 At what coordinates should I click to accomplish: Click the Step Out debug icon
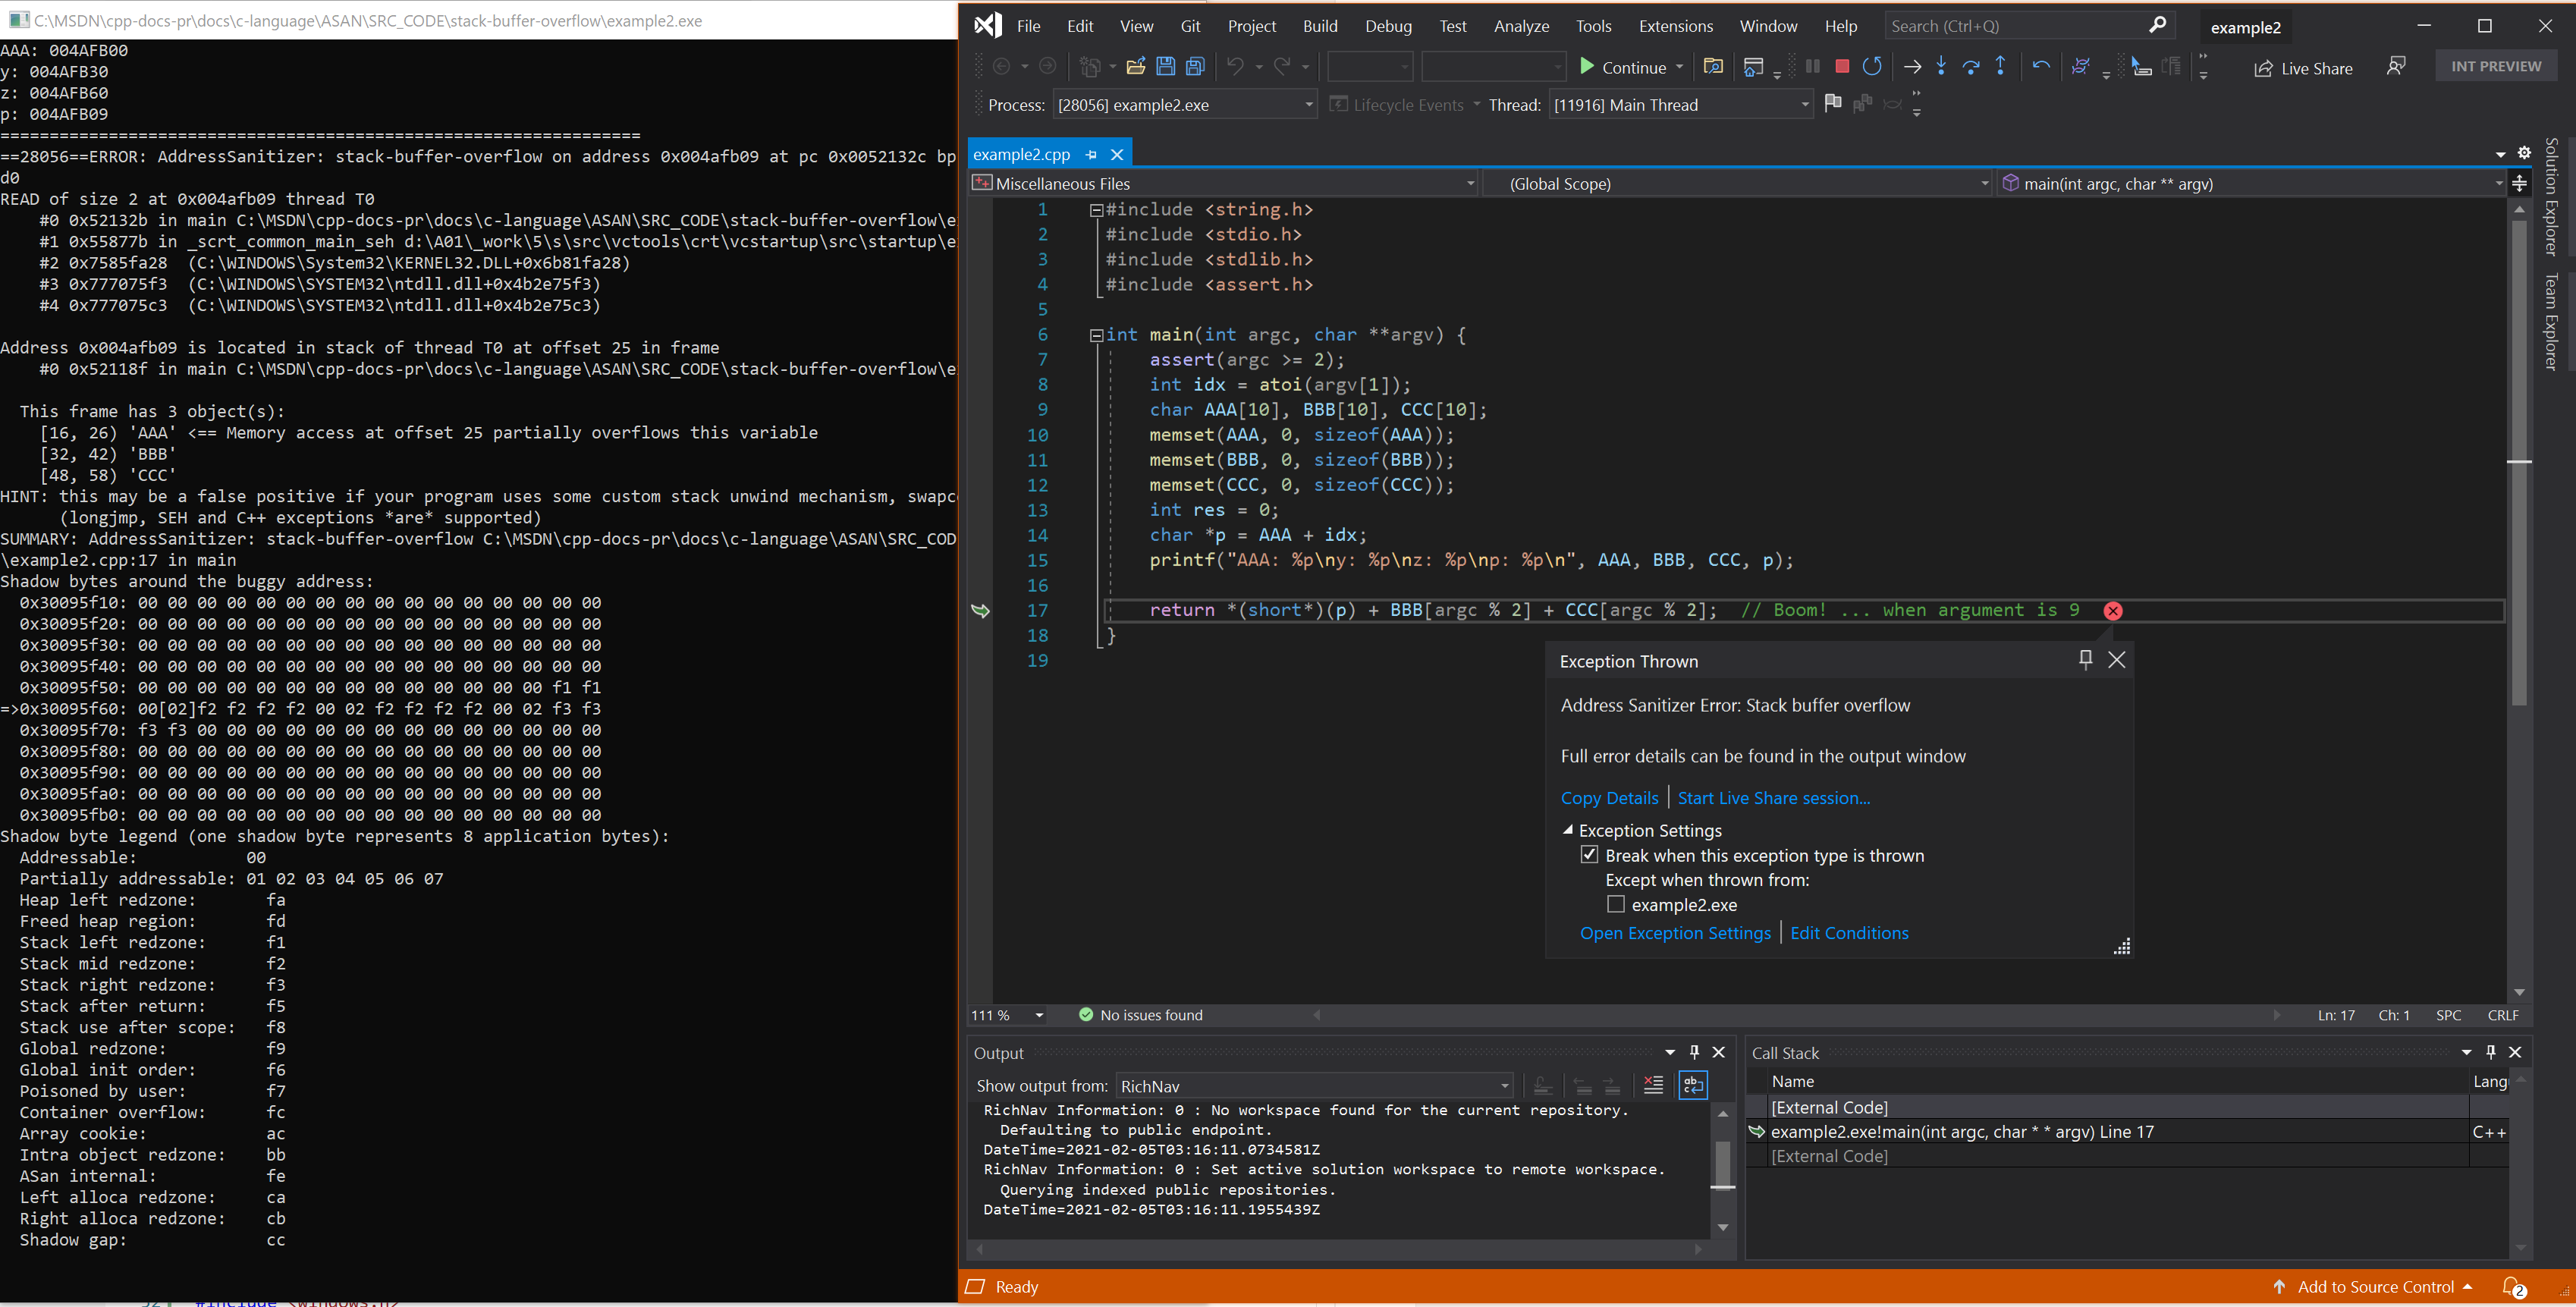click(x=2000, y=65)
